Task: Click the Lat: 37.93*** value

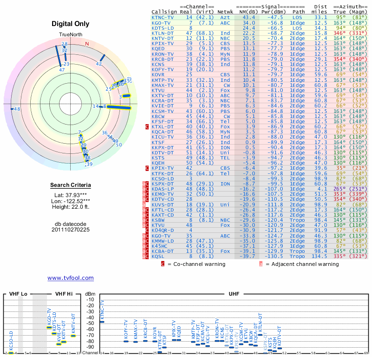Action: (x=71, y=195)
